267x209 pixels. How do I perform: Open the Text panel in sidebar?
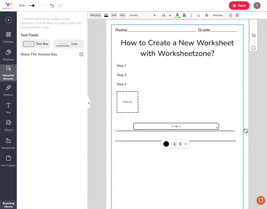click(x=8, y=108)
